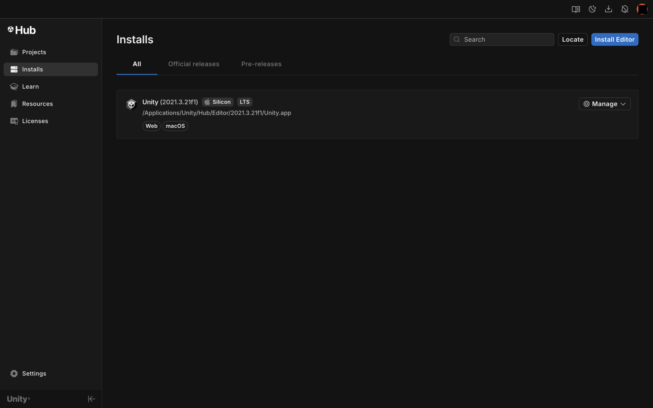Switch to Official releases tab

click(194, 64)
